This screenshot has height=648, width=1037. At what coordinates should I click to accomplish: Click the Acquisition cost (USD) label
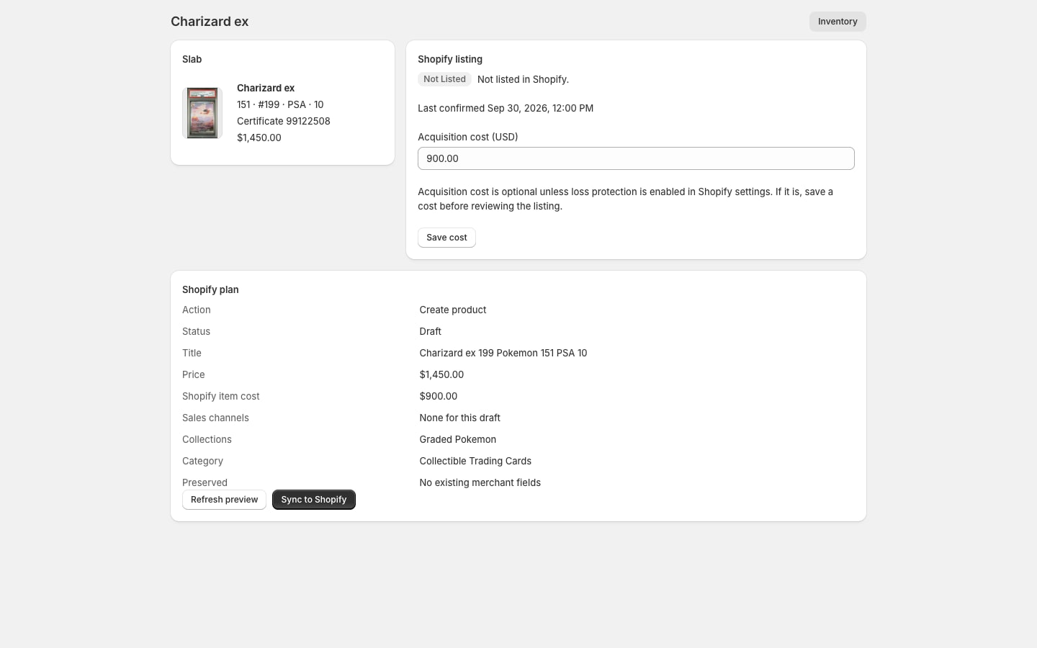(468, 137)
